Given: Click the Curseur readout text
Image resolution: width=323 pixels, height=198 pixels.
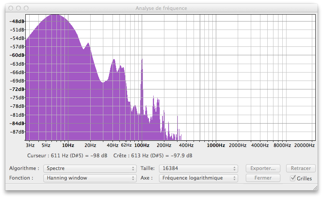Looking at the screenshot, I should point(67,156).
